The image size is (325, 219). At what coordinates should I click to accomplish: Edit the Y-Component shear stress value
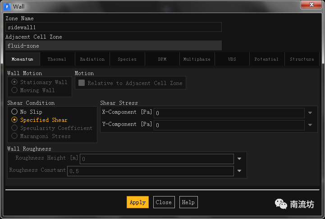point(229,125)
